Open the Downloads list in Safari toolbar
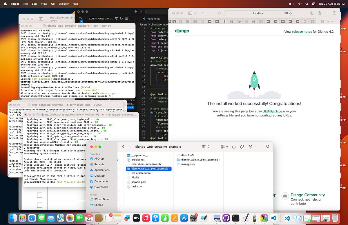The image size is (348, 225). 312,13
